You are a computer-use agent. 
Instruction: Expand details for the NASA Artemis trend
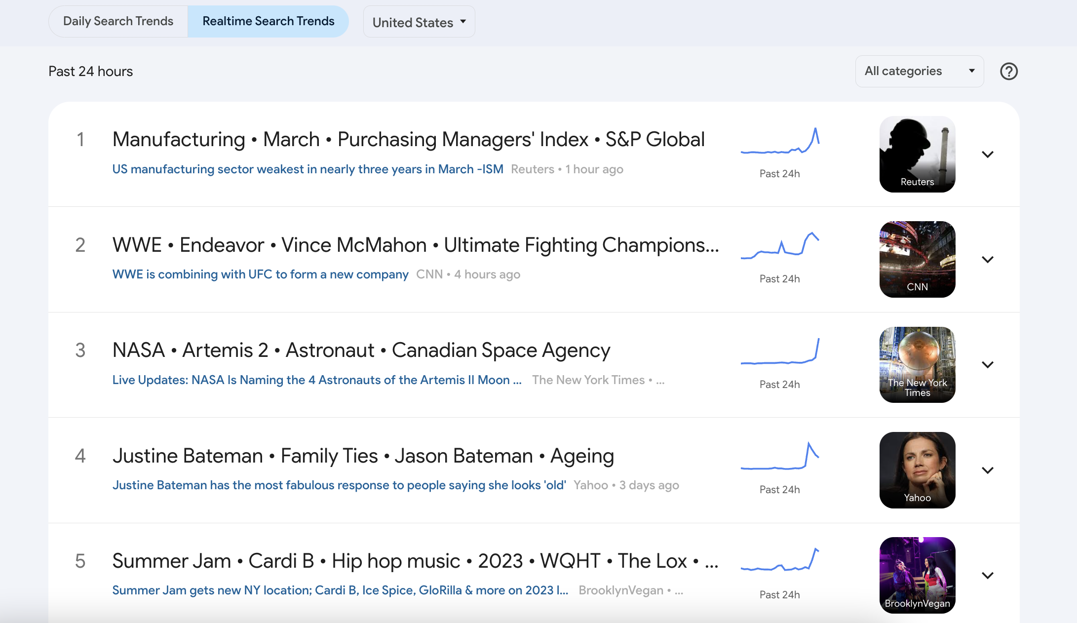(x=989, y=365)
